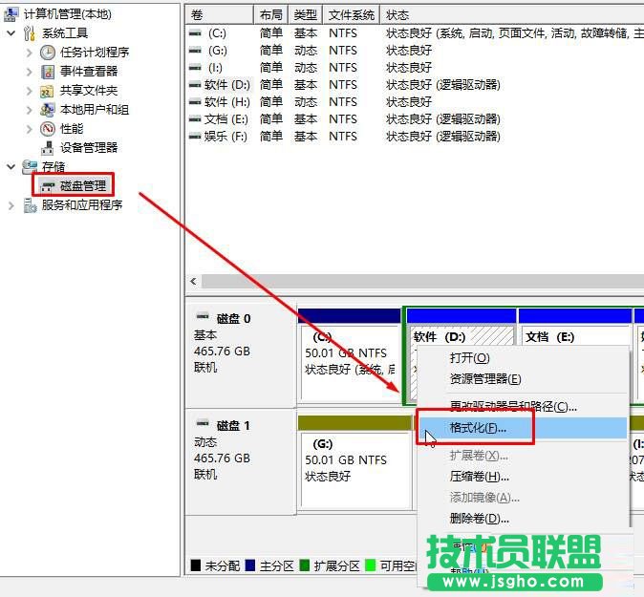The width and height of the screenshot is (644, 597).
Task: Click the black 未分配 legend swatch
Action: coord(196,565)
